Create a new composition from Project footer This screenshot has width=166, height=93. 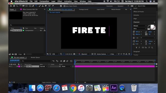click(x=16, y=54)
